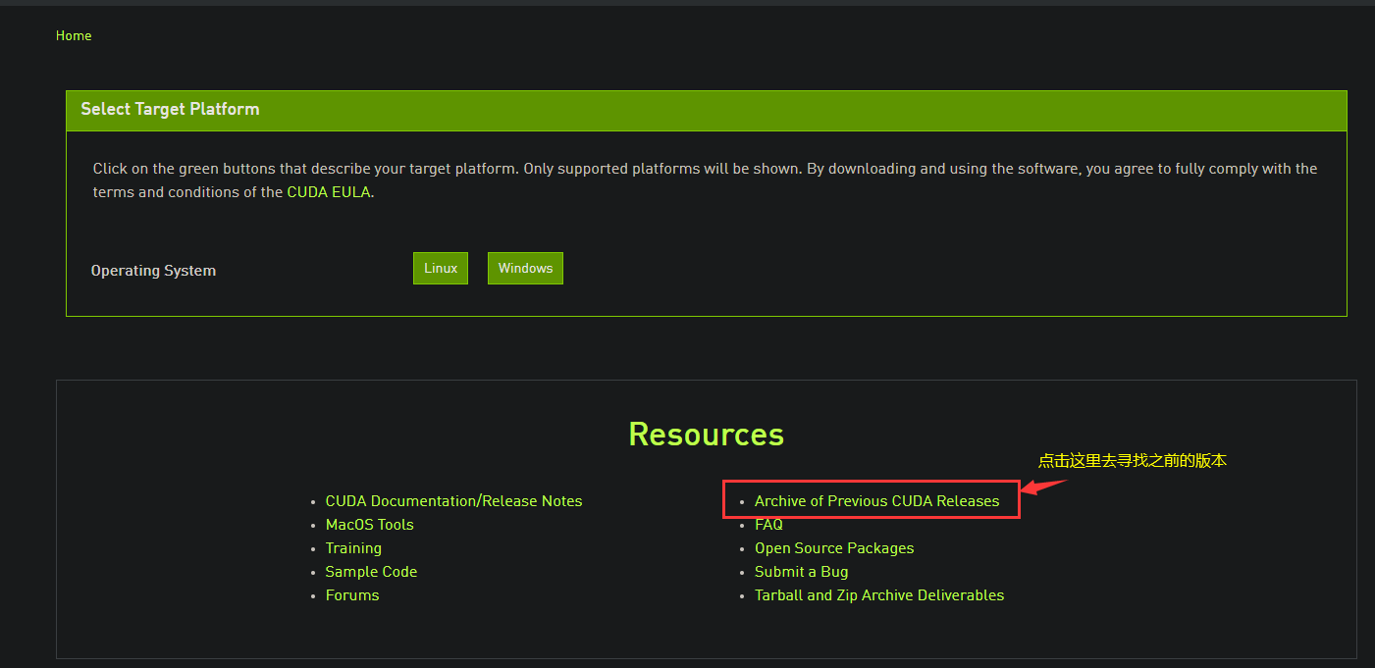Open the Sample Code link
This screenshot has width=1375, height=668.
pyautogui.click(x=371, y=572)
